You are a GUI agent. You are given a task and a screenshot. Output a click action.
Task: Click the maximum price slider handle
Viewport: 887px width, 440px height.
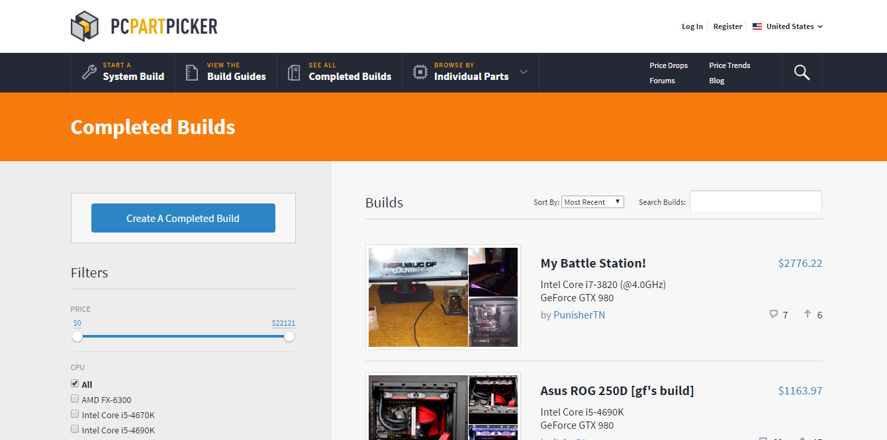click(289, 336)
